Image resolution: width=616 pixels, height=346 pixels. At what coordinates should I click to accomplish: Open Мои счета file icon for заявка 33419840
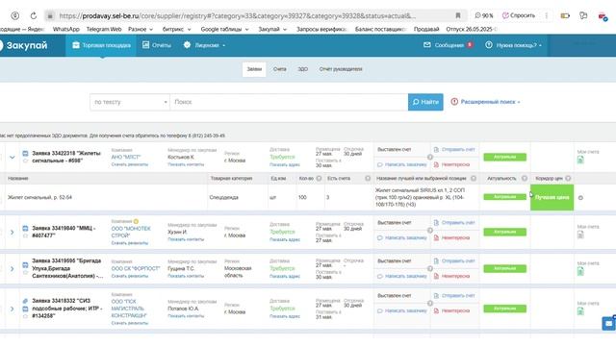580,235
